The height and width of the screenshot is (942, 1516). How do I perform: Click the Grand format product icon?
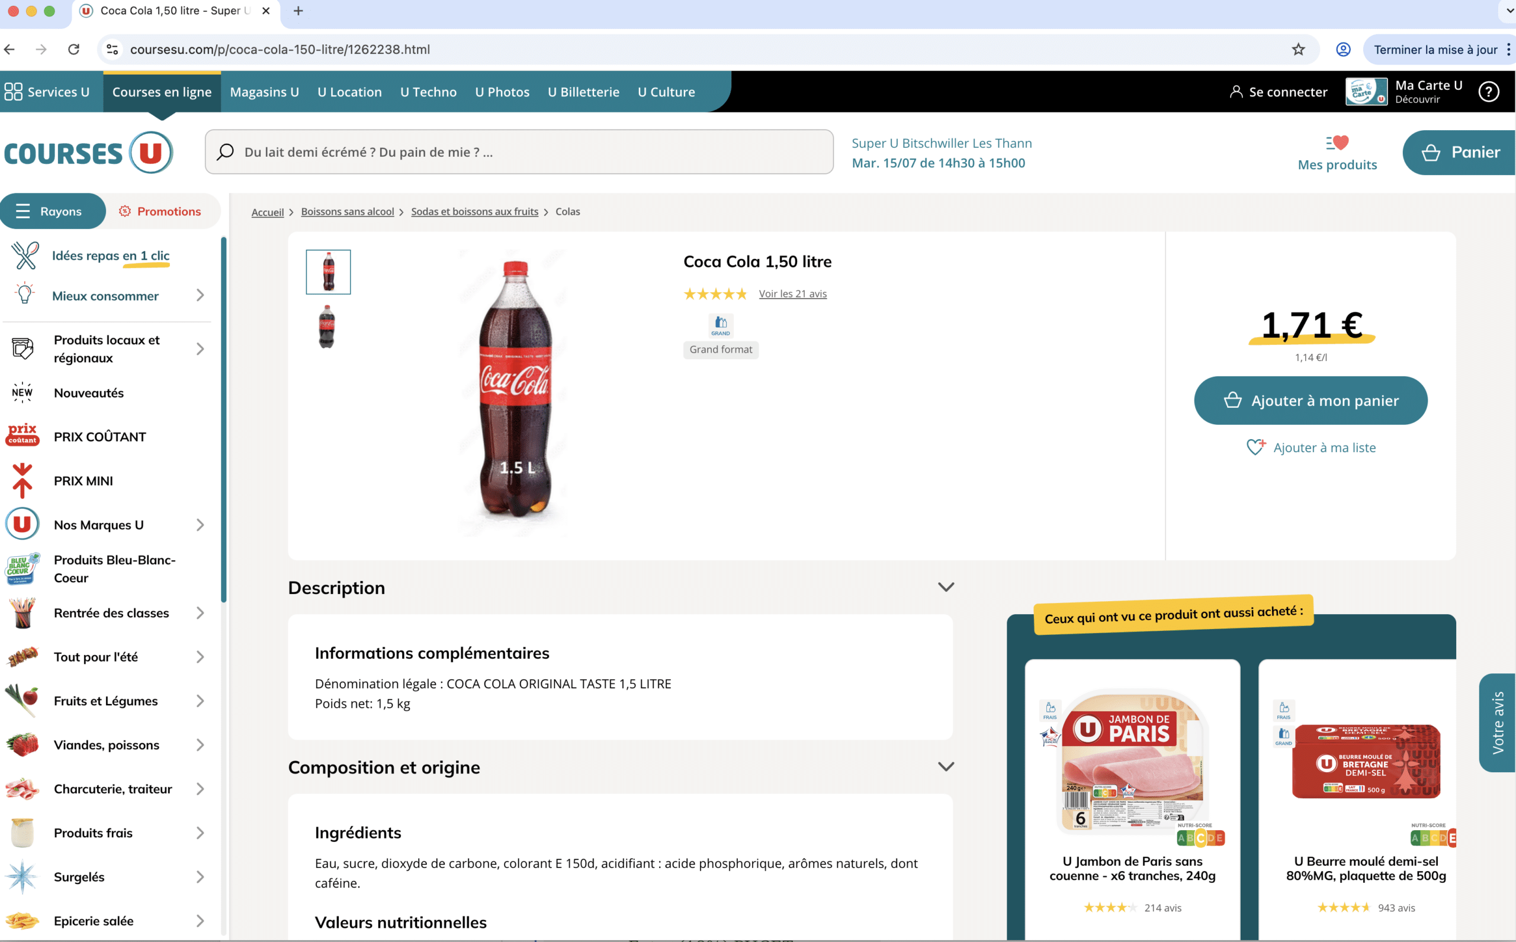[721, 325]
